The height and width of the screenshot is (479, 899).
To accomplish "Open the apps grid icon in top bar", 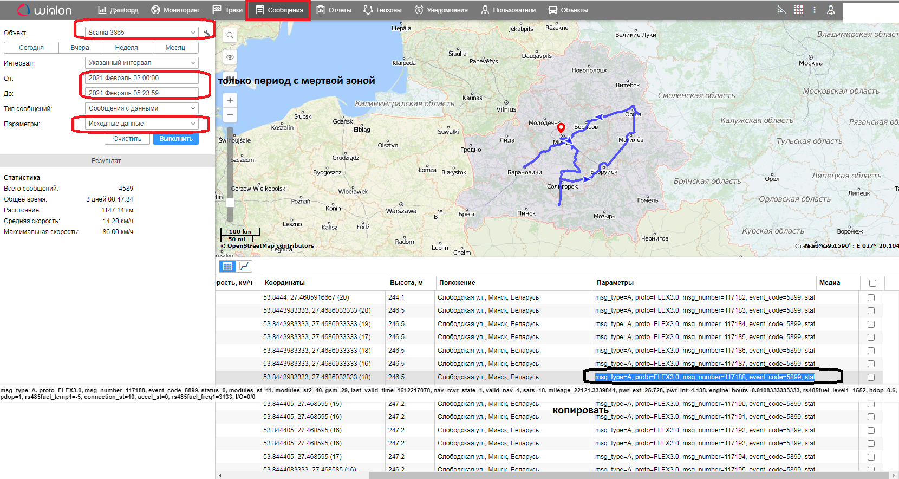I will (798, 10).
